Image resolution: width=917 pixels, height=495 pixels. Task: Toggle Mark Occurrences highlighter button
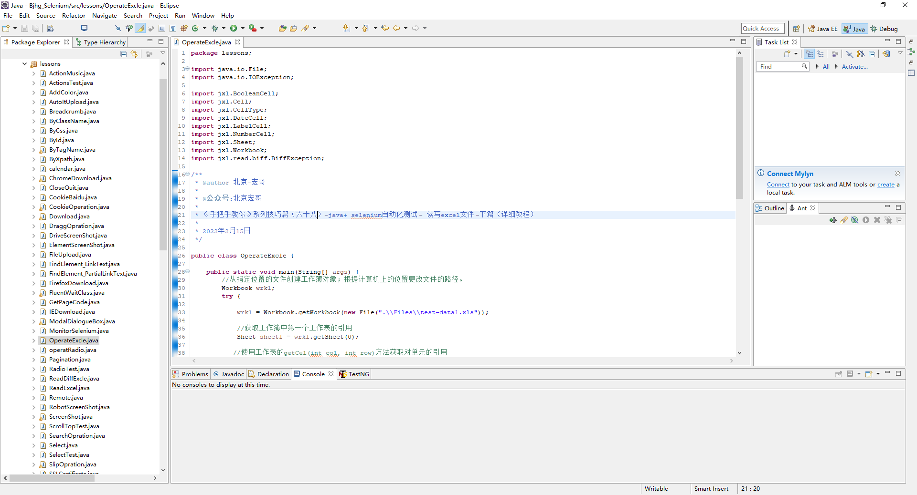click(x=140, y=28)
